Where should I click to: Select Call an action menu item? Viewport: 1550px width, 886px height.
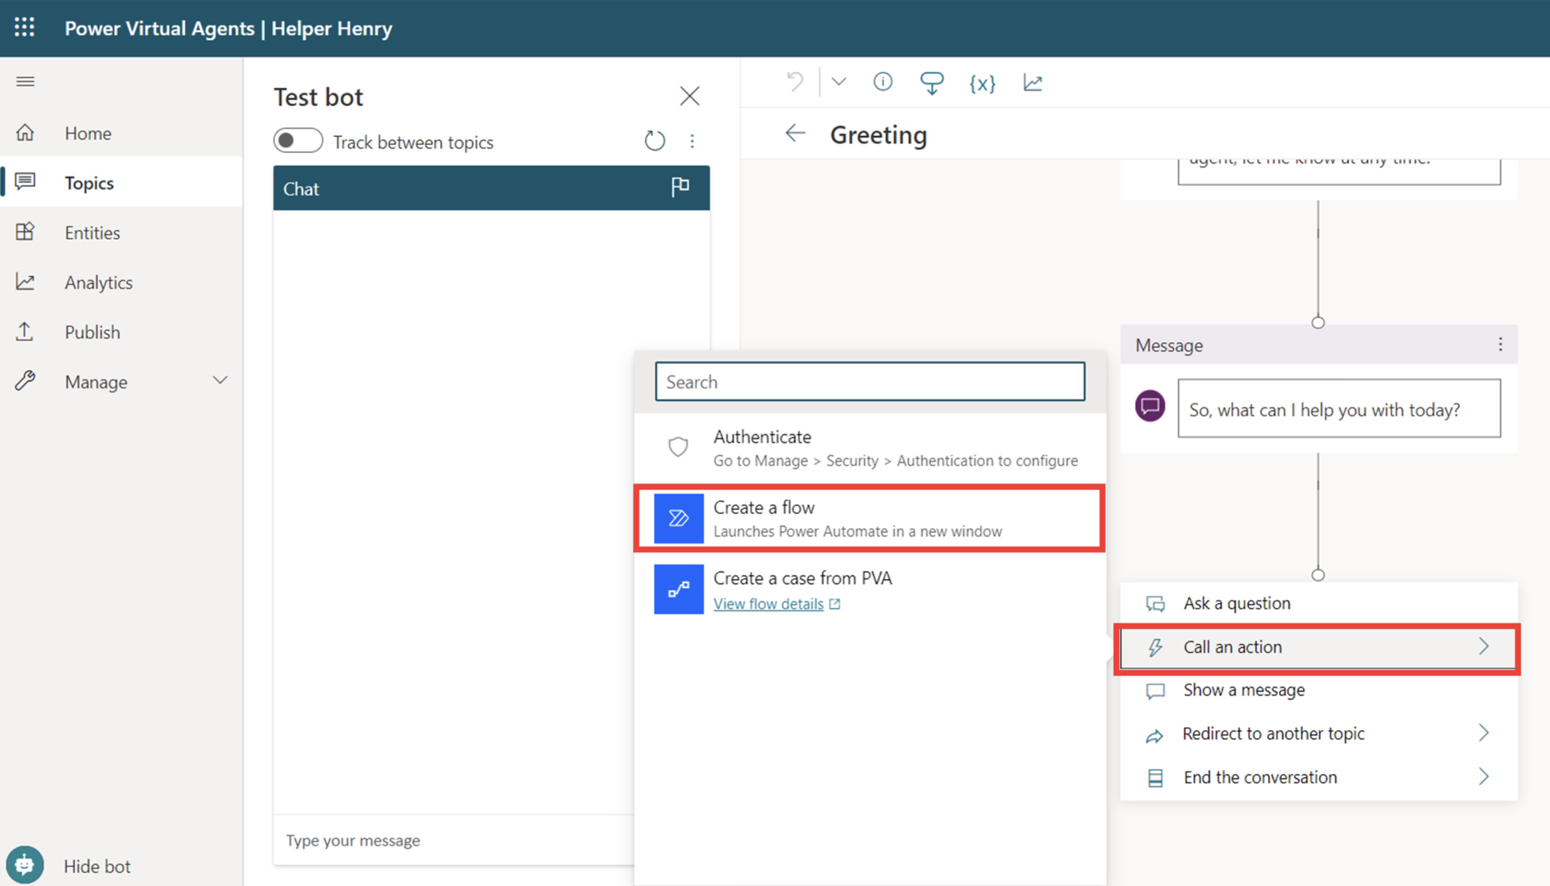click(1317, 647)
